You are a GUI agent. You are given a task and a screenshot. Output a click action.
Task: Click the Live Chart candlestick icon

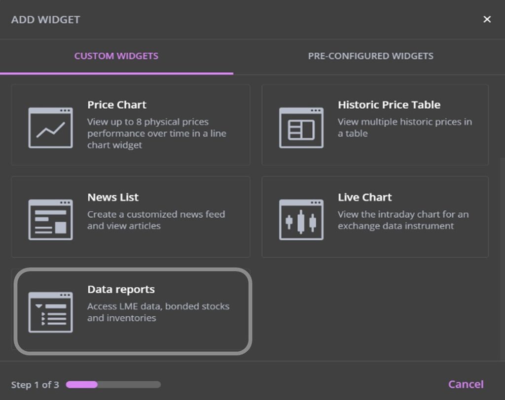(301, 220)
